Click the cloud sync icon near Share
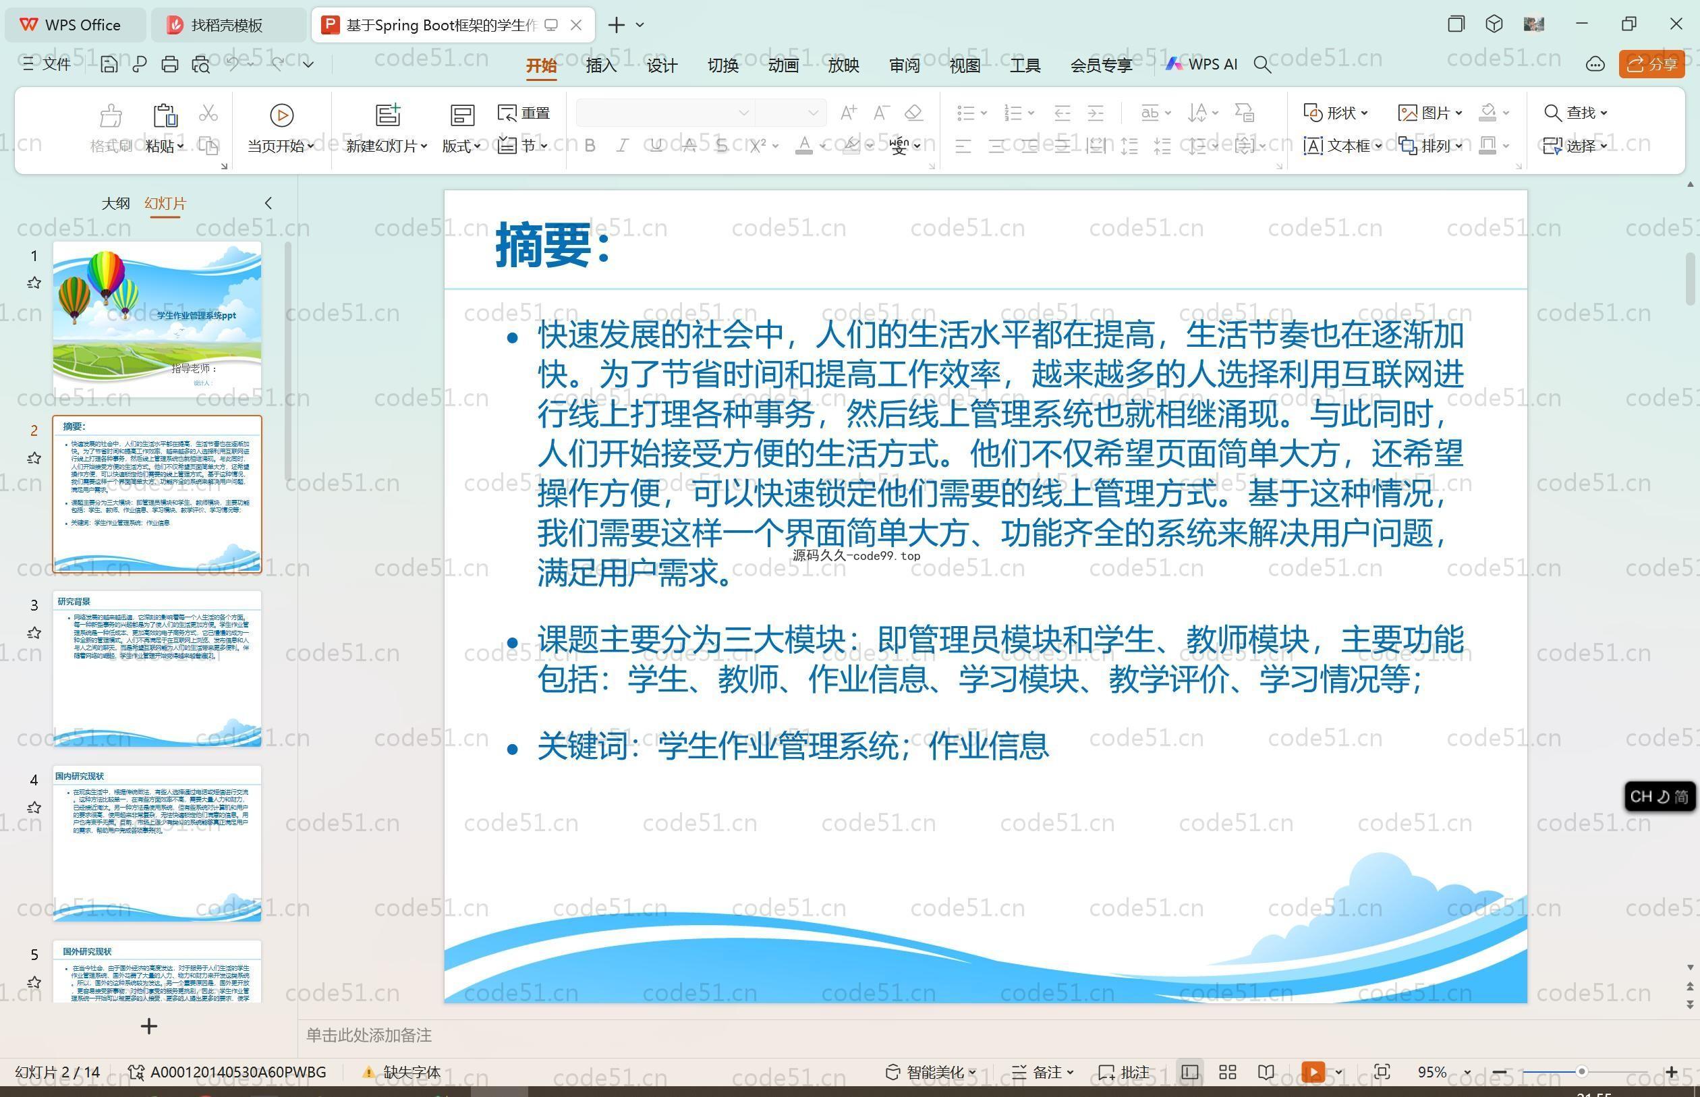 pos(1595,65)
